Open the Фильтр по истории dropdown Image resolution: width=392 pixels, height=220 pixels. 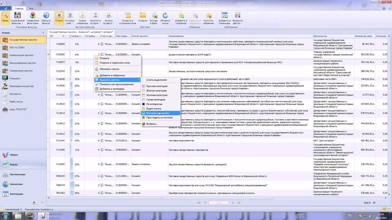click(x=95, y=18)
